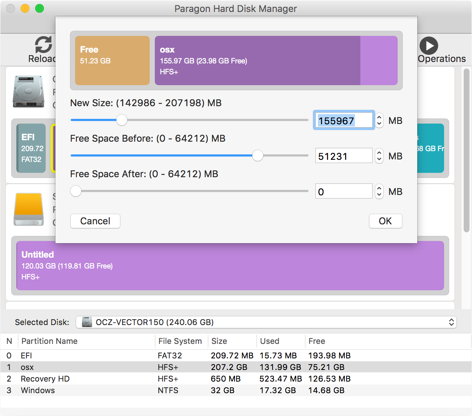472x416 pixels.
Task: Open the Operations play icon
Action: coord(429,46)
